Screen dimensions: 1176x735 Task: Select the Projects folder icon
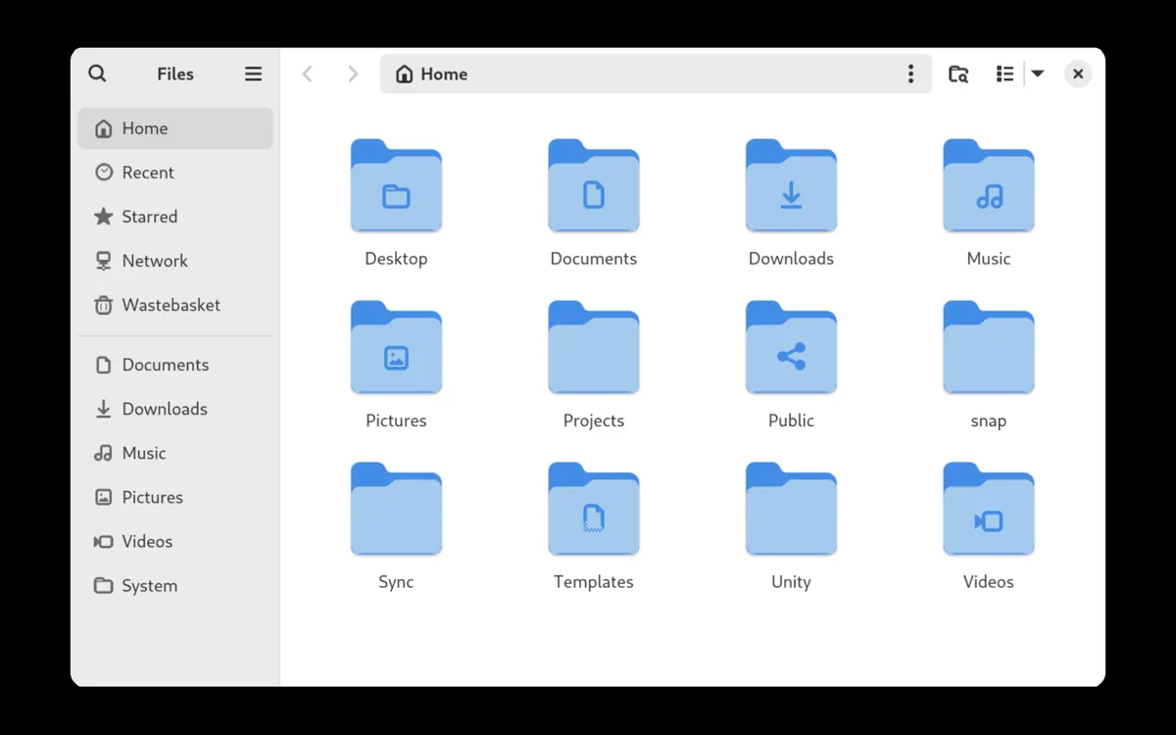(594, 348)
